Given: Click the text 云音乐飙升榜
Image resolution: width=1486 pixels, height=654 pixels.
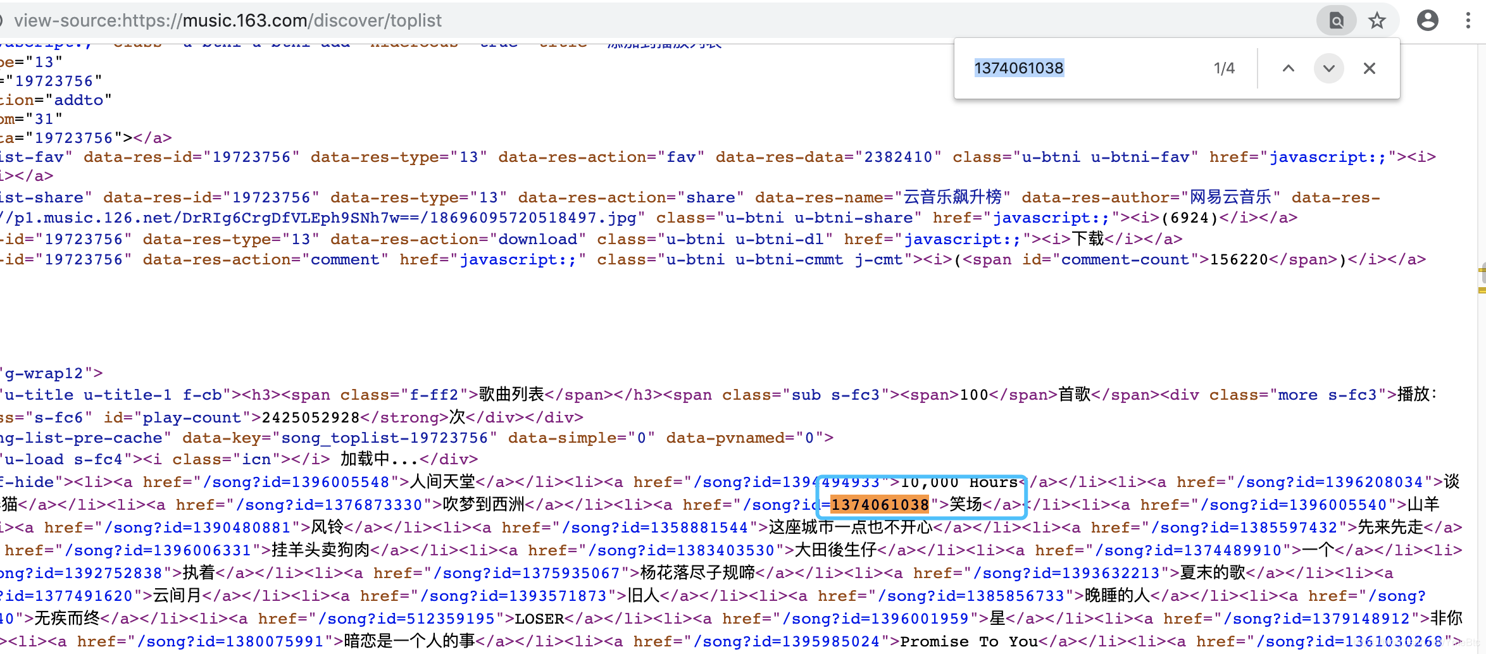Looking at the screenshot, I should pyautogui.click(x=952, y=197).
